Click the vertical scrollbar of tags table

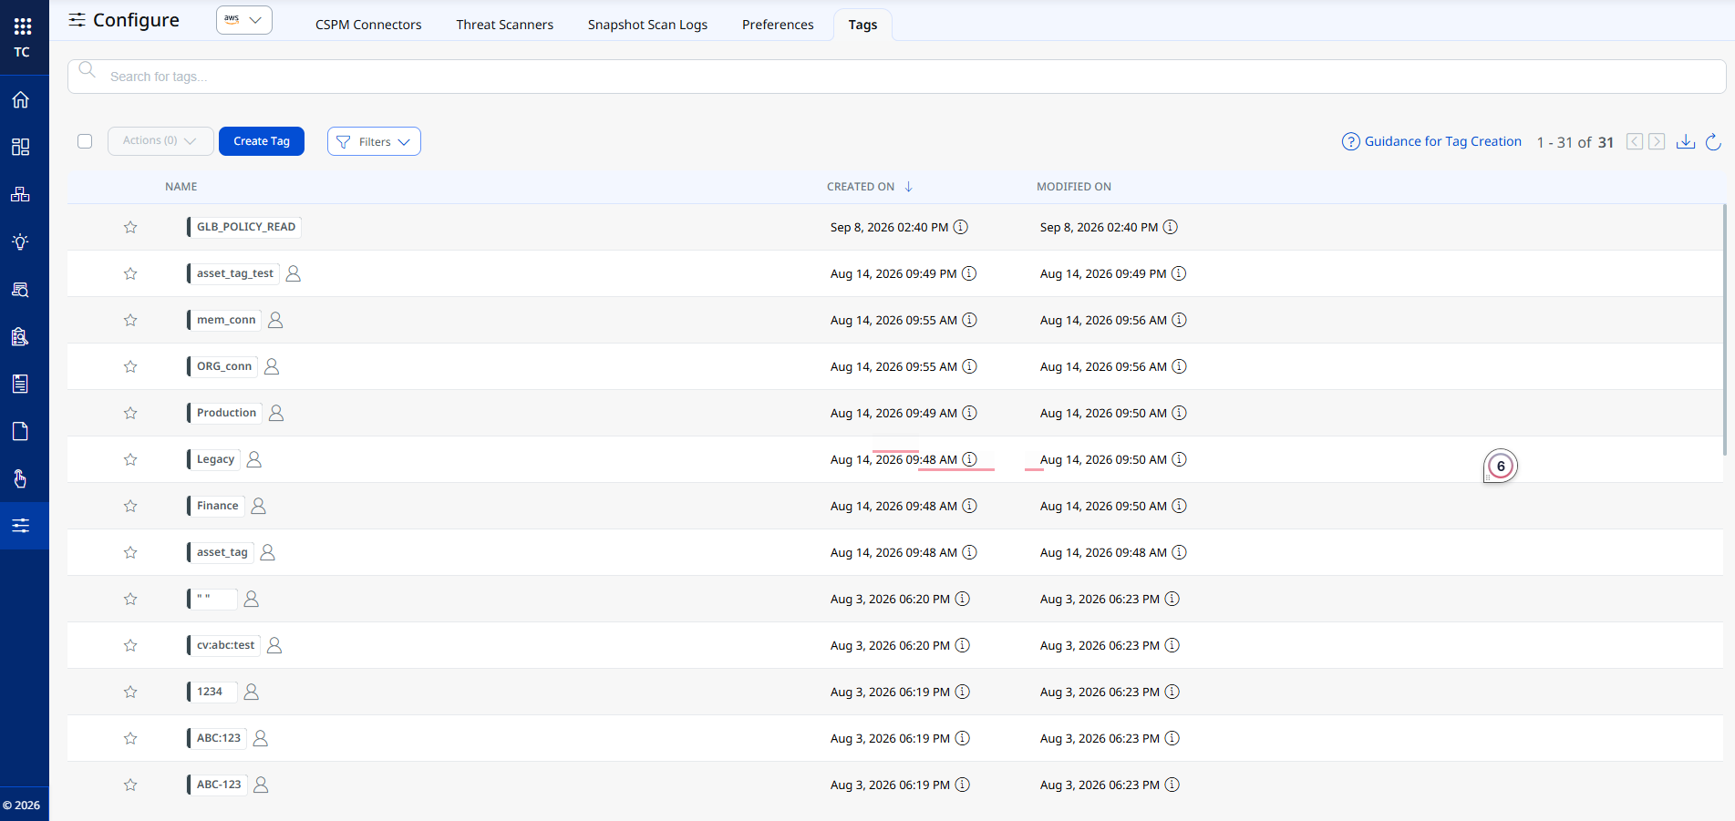click(1724, 330)
